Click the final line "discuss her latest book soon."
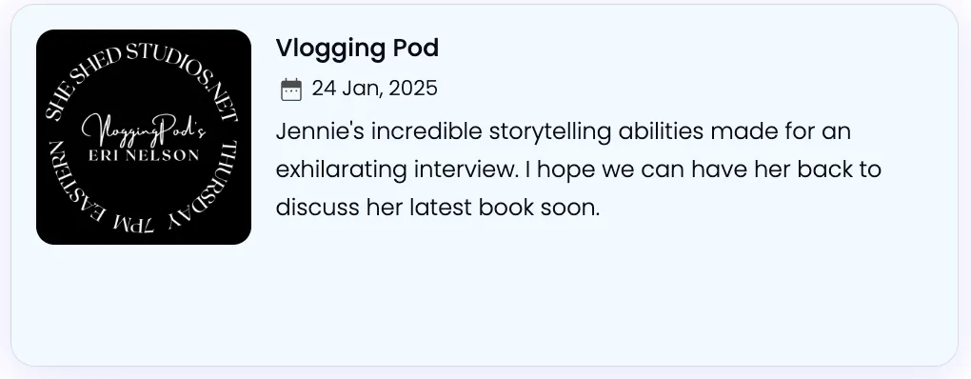The width and height of the screenshot is (971, 379). click(x=438, y=208)
